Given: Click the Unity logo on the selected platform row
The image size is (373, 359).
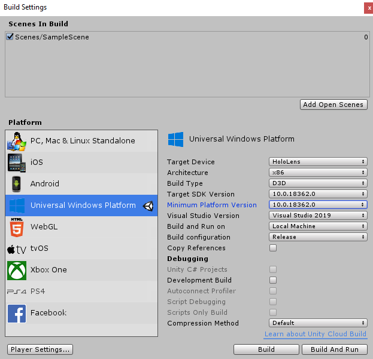Looking at the screenshot, I should click(148, 205).
